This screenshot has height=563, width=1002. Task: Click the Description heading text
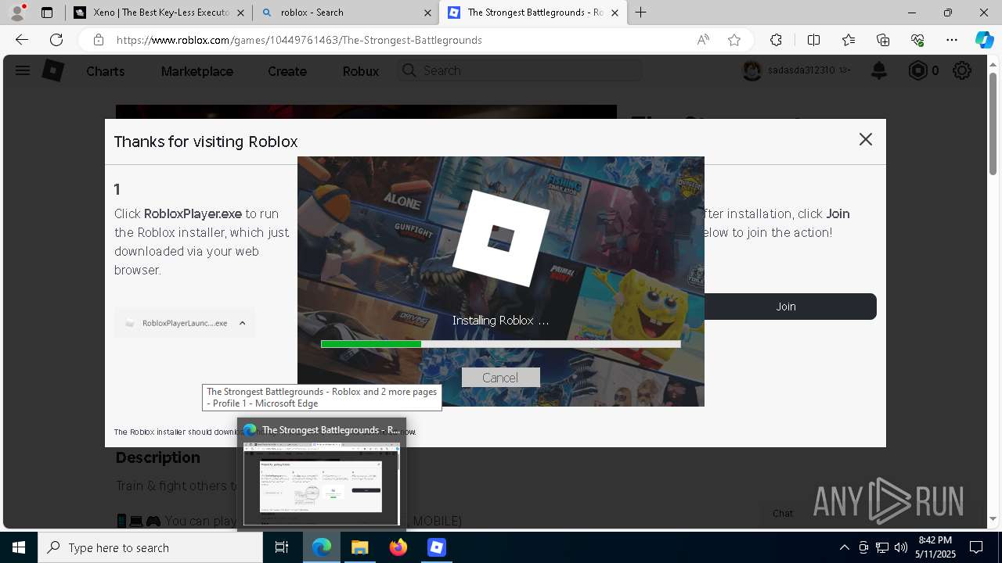(x=158, y=457)
